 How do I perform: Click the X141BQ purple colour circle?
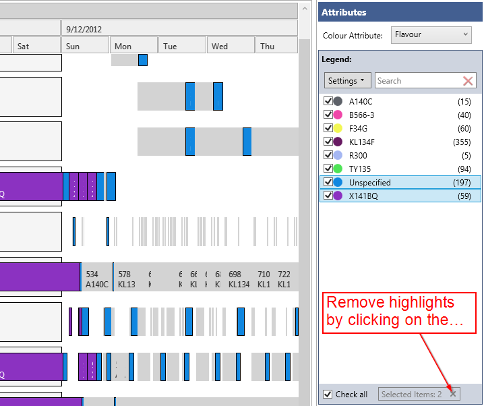[x=338, y=196]
